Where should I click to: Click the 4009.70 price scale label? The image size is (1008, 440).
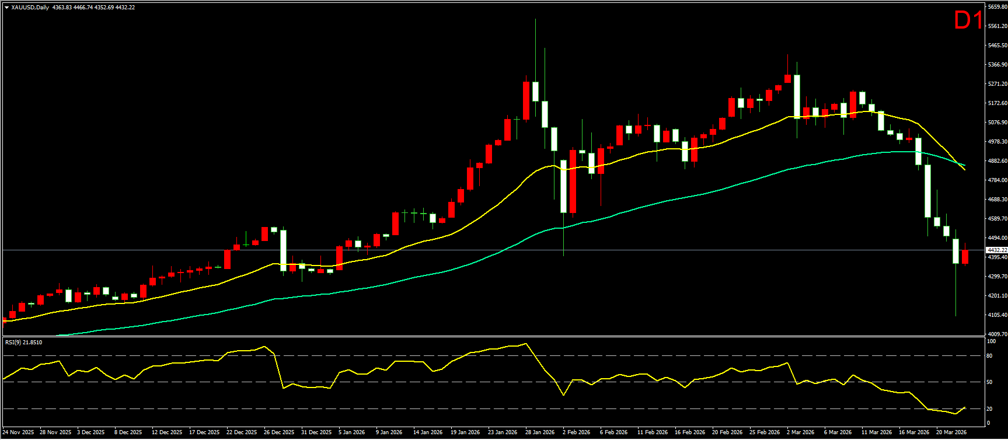tap(996, 334)
